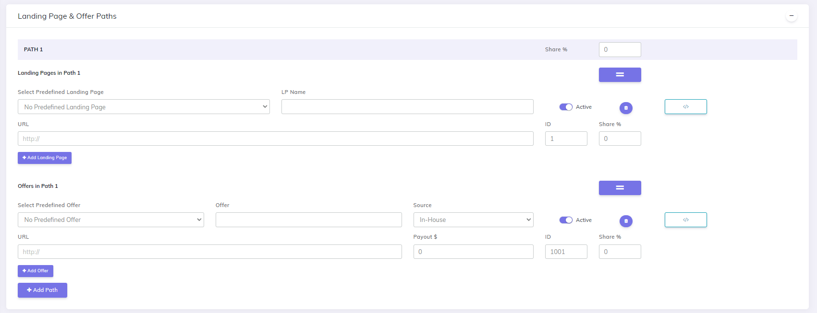Click the Landing Page & Offer Paths title
The width and height of the screenshot is (817, 313).
[67, 16]
